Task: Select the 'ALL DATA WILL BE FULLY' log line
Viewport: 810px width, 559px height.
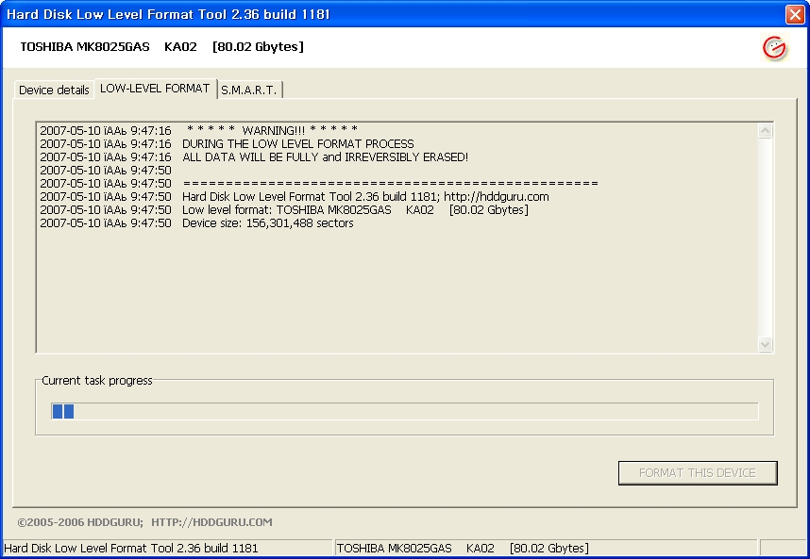Action: [x=254, y=157]
